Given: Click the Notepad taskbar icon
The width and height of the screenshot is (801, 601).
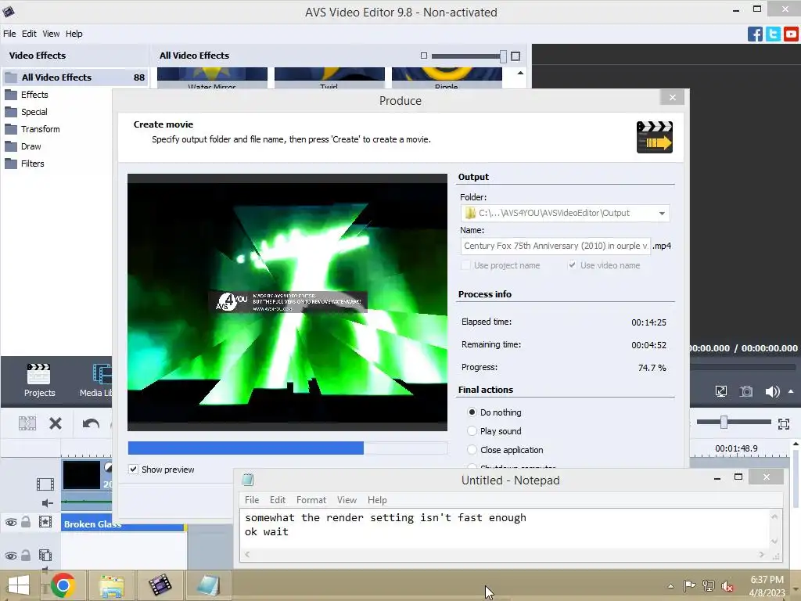Looking at the screenshot, I should (x=208, y=585).
